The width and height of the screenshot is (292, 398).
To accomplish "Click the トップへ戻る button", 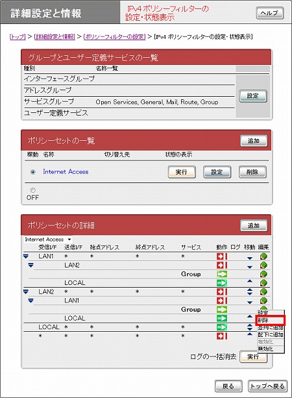I will click(267, 386).
